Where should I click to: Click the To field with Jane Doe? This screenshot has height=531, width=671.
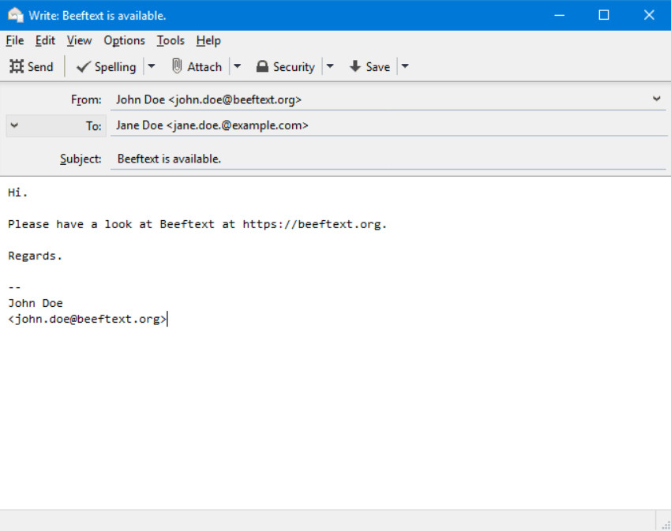[x=388, y=125]
